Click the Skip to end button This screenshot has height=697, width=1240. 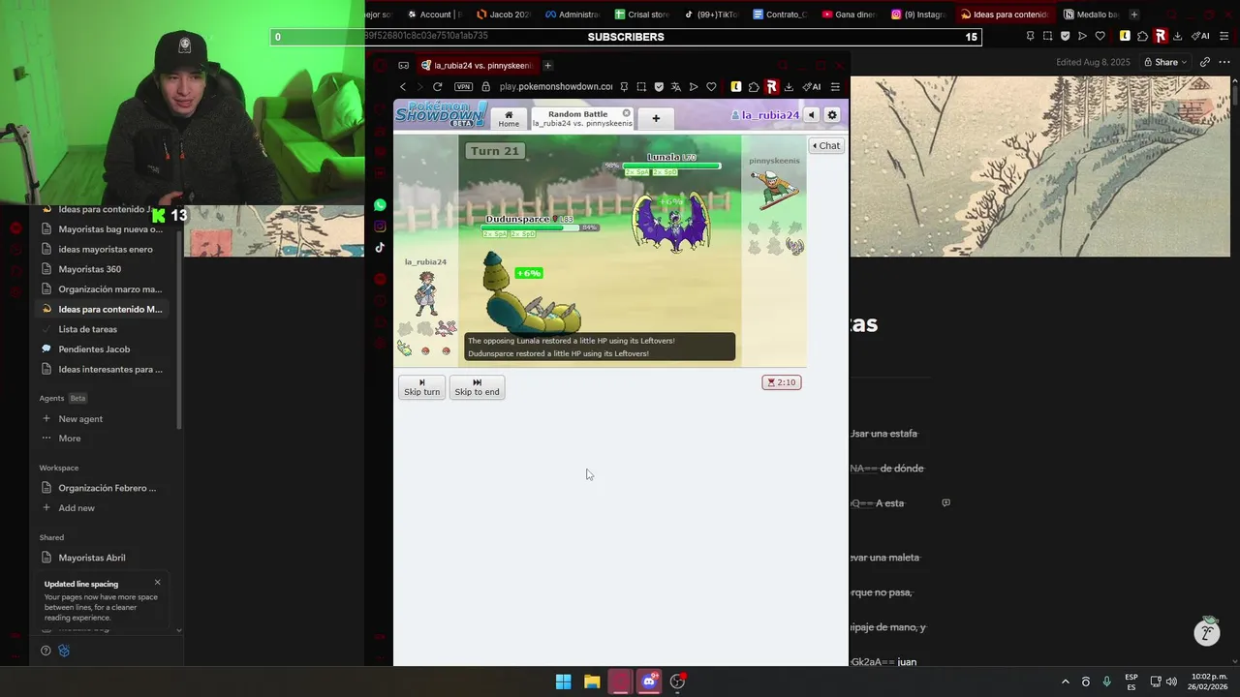coord(477,387)
